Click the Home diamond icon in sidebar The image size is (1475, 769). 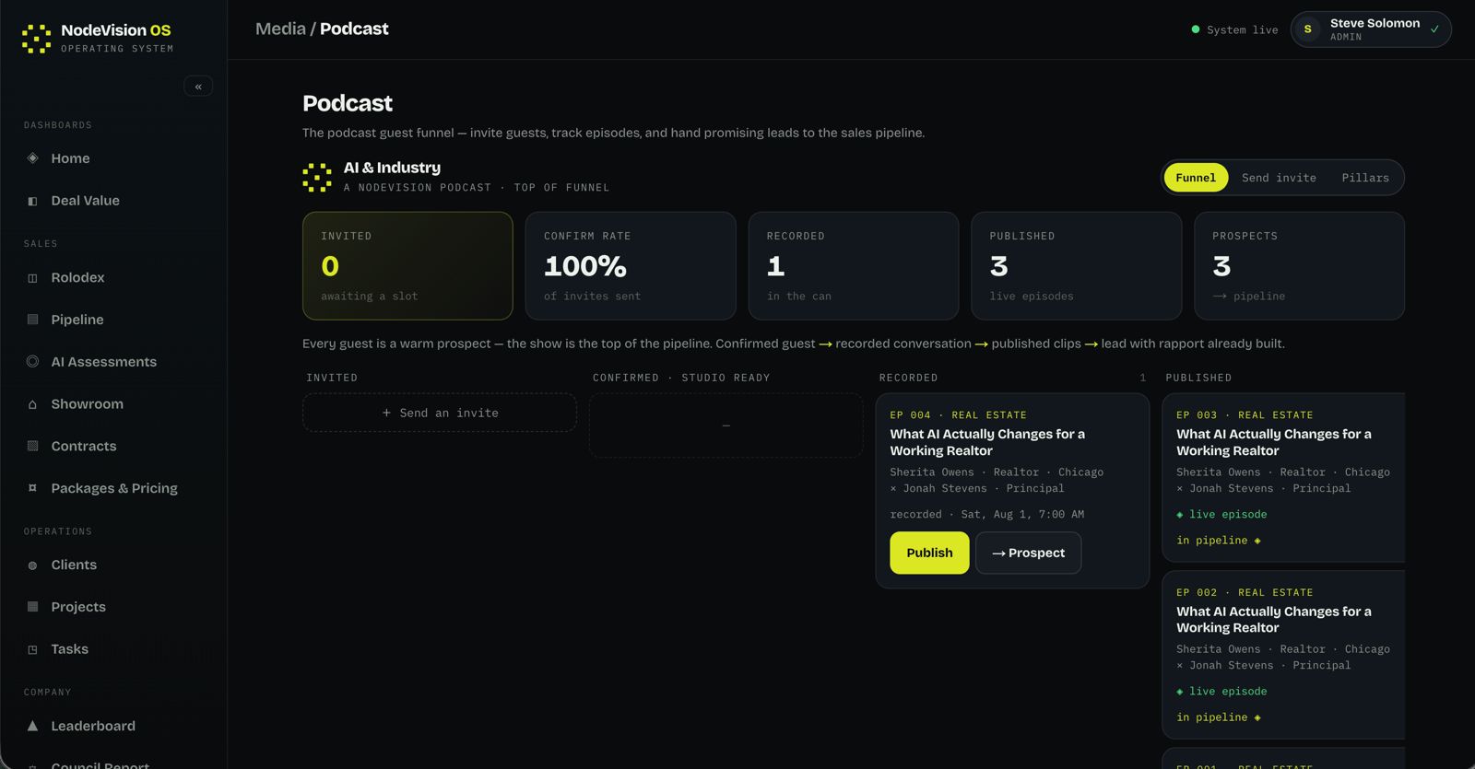tap(32, 158)
